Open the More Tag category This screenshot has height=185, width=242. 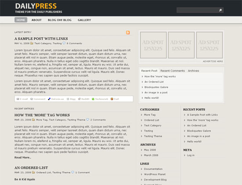[150, 115]
